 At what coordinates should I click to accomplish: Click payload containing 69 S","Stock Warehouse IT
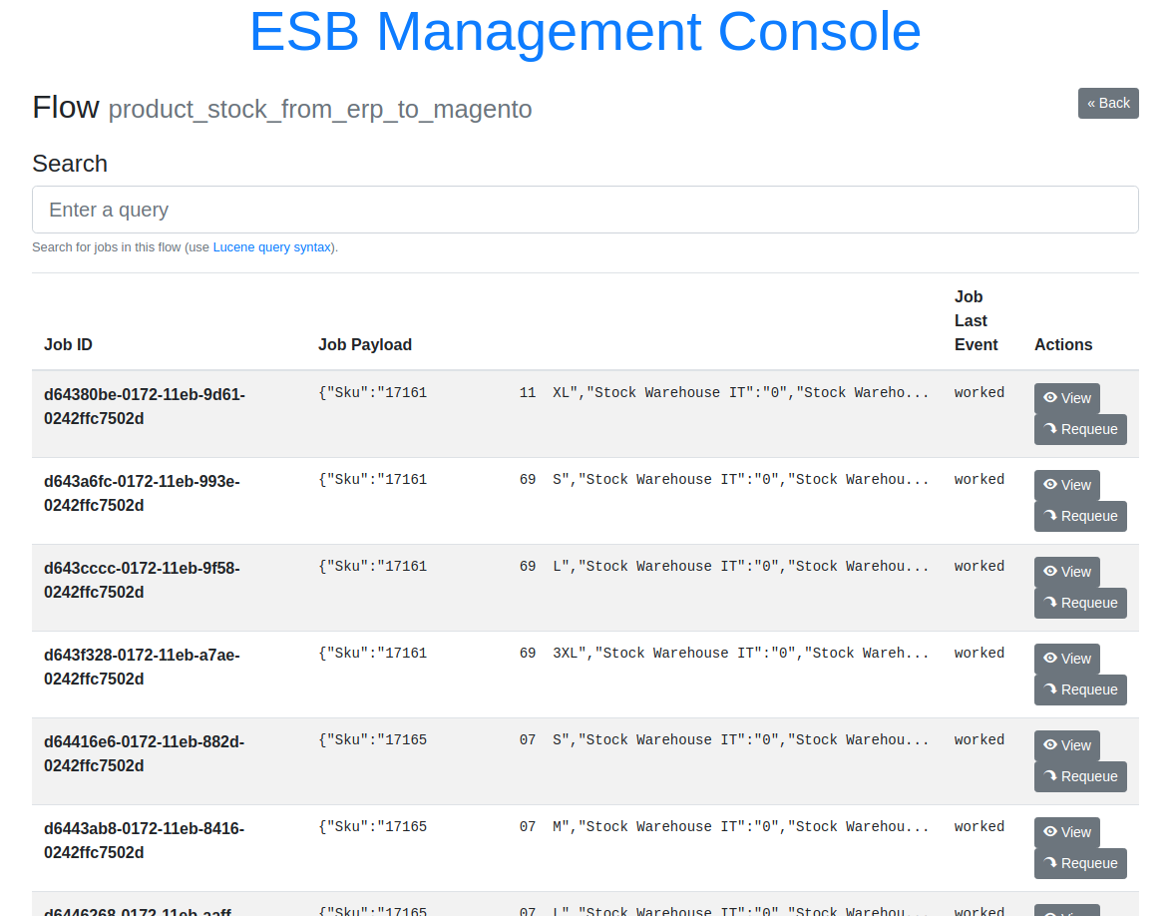pyautogui.click(x=623, y=479)
